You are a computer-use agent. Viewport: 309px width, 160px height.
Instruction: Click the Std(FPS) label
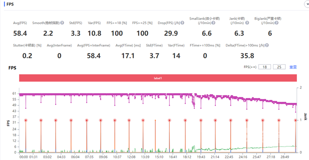pos(75,23)
